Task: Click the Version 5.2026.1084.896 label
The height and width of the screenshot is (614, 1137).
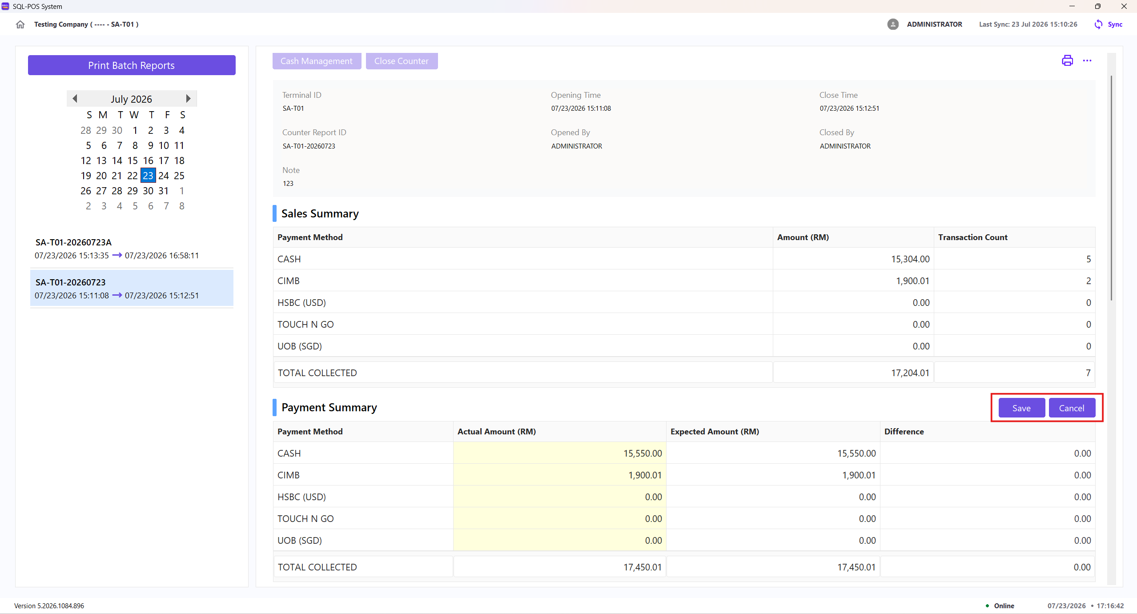Action: click(x=49, y=606)
